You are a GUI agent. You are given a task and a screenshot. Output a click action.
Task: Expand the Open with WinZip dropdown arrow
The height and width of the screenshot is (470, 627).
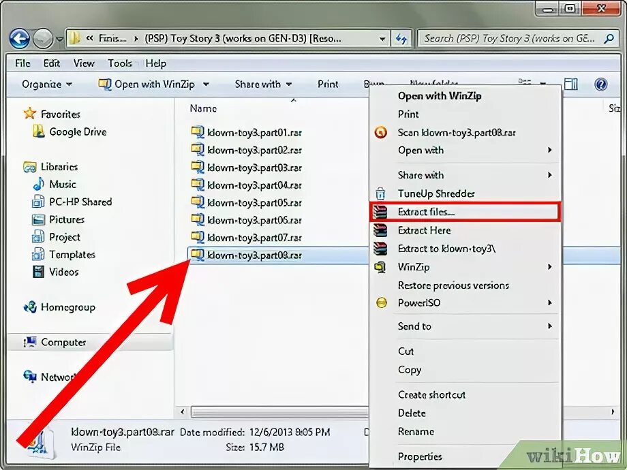coord(206,84)
